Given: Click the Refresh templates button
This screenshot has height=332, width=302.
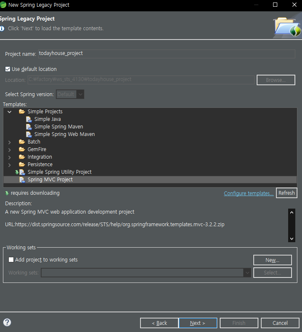Looking at the screenshot, I should click(286, 193).
